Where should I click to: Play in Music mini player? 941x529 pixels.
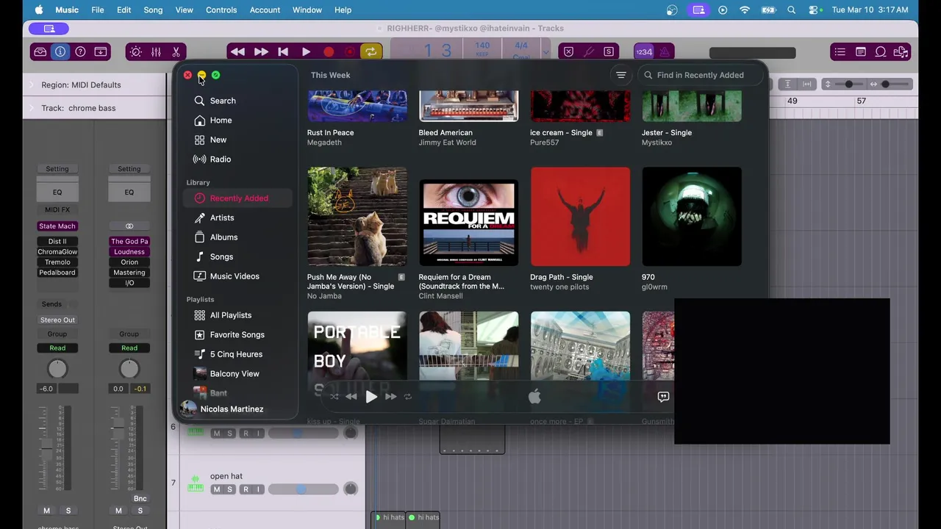pos(371,397)
